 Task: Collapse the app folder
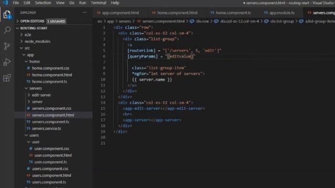pos(30,55)
